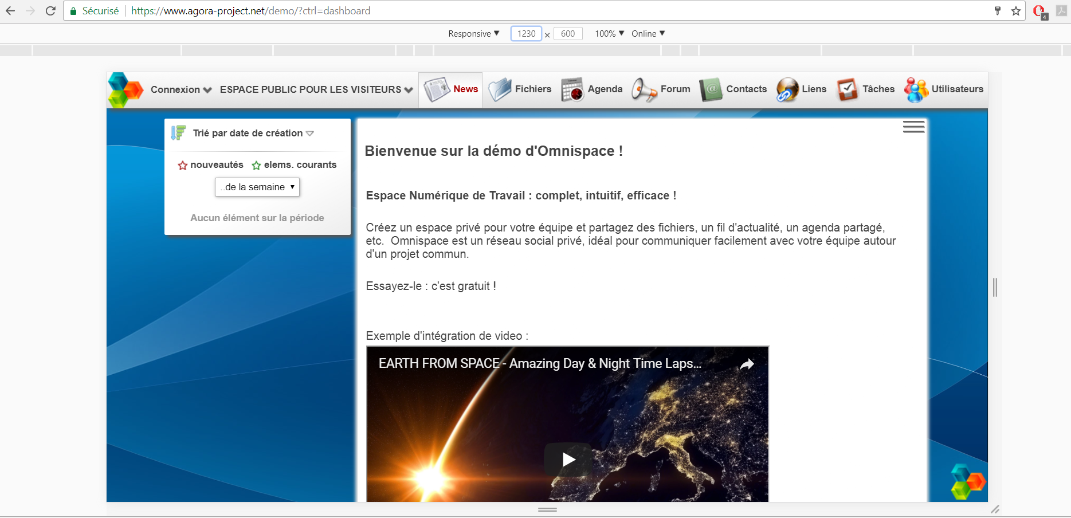This screenshot has height=518, width=1071.
Task: Open the Forum megaphone icon
Action: 644,90
